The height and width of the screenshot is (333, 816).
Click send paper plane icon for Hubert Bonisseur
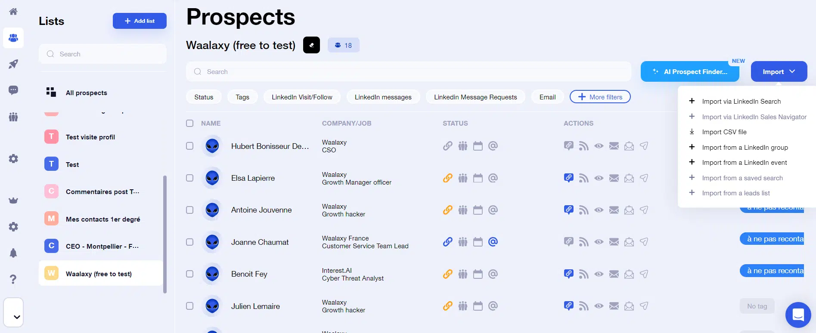(x=644, y=146)
